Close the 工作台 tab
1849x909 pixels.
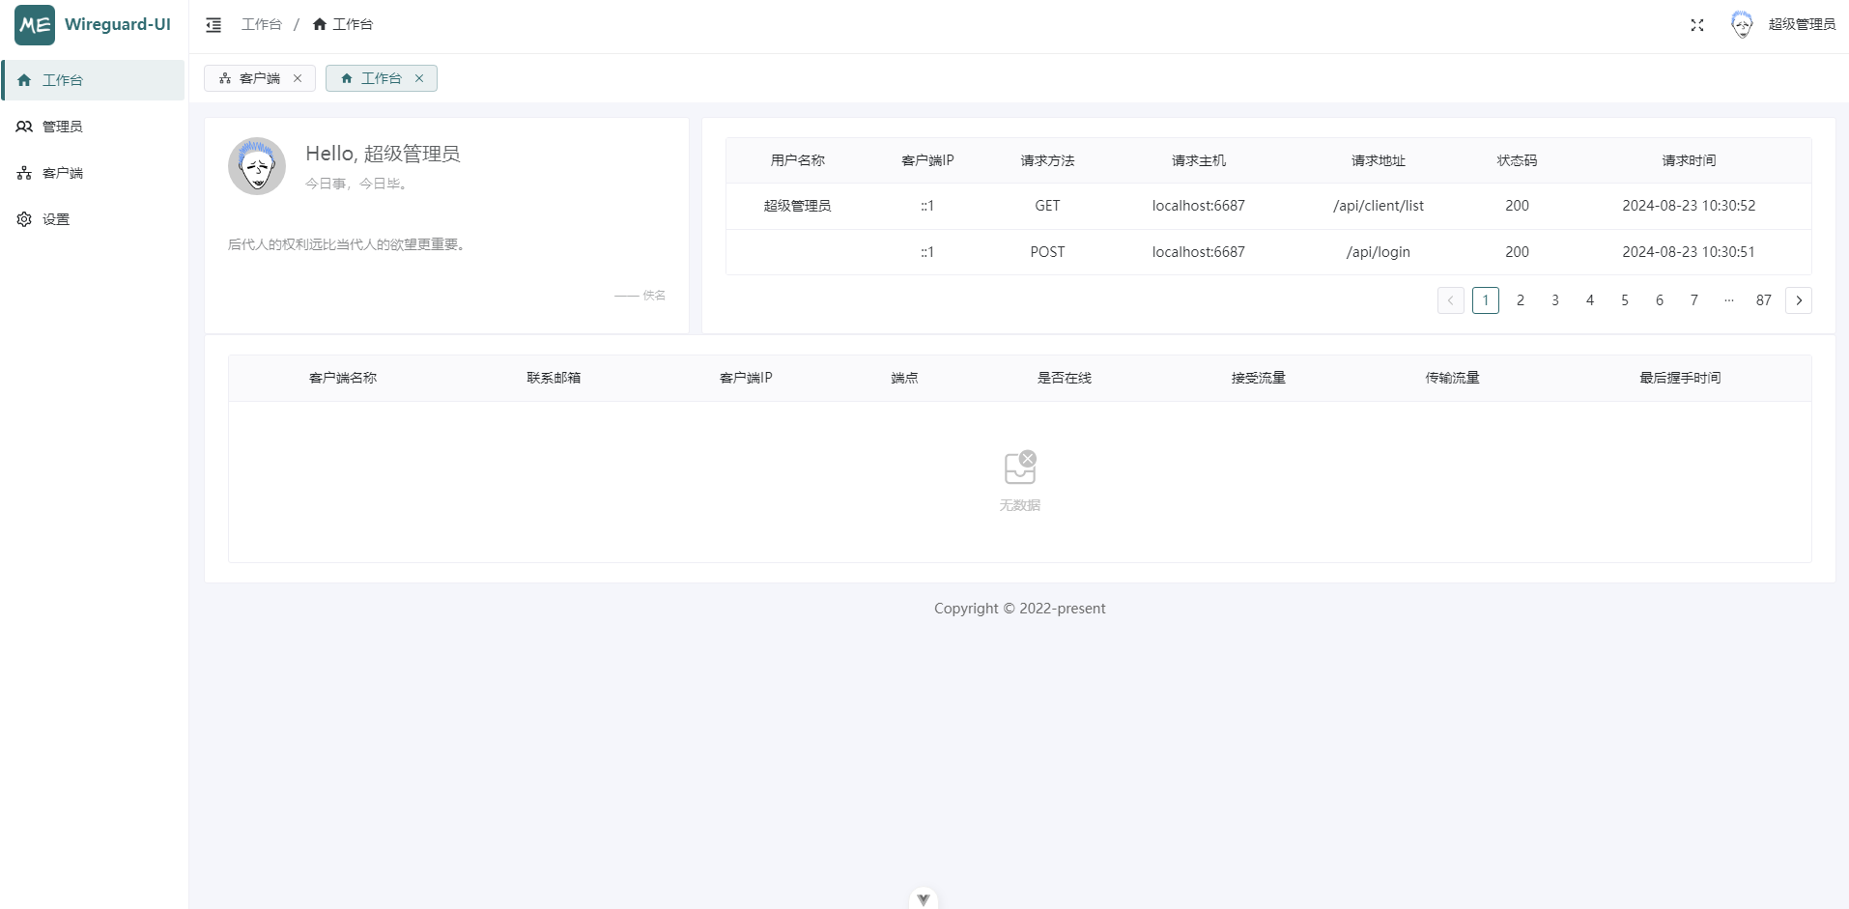tap(419, 78)
